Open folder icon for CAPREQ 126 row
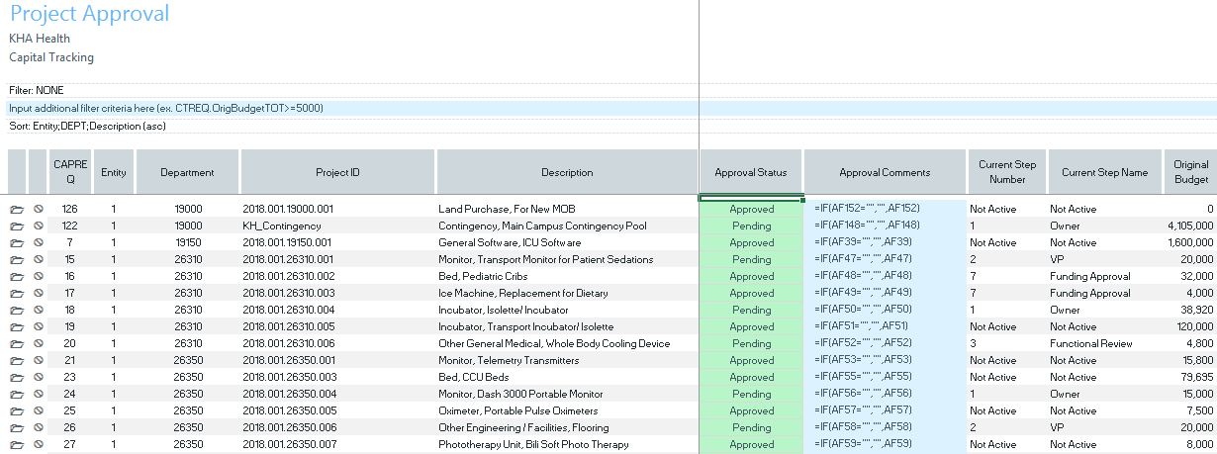 tap(17, 210)
